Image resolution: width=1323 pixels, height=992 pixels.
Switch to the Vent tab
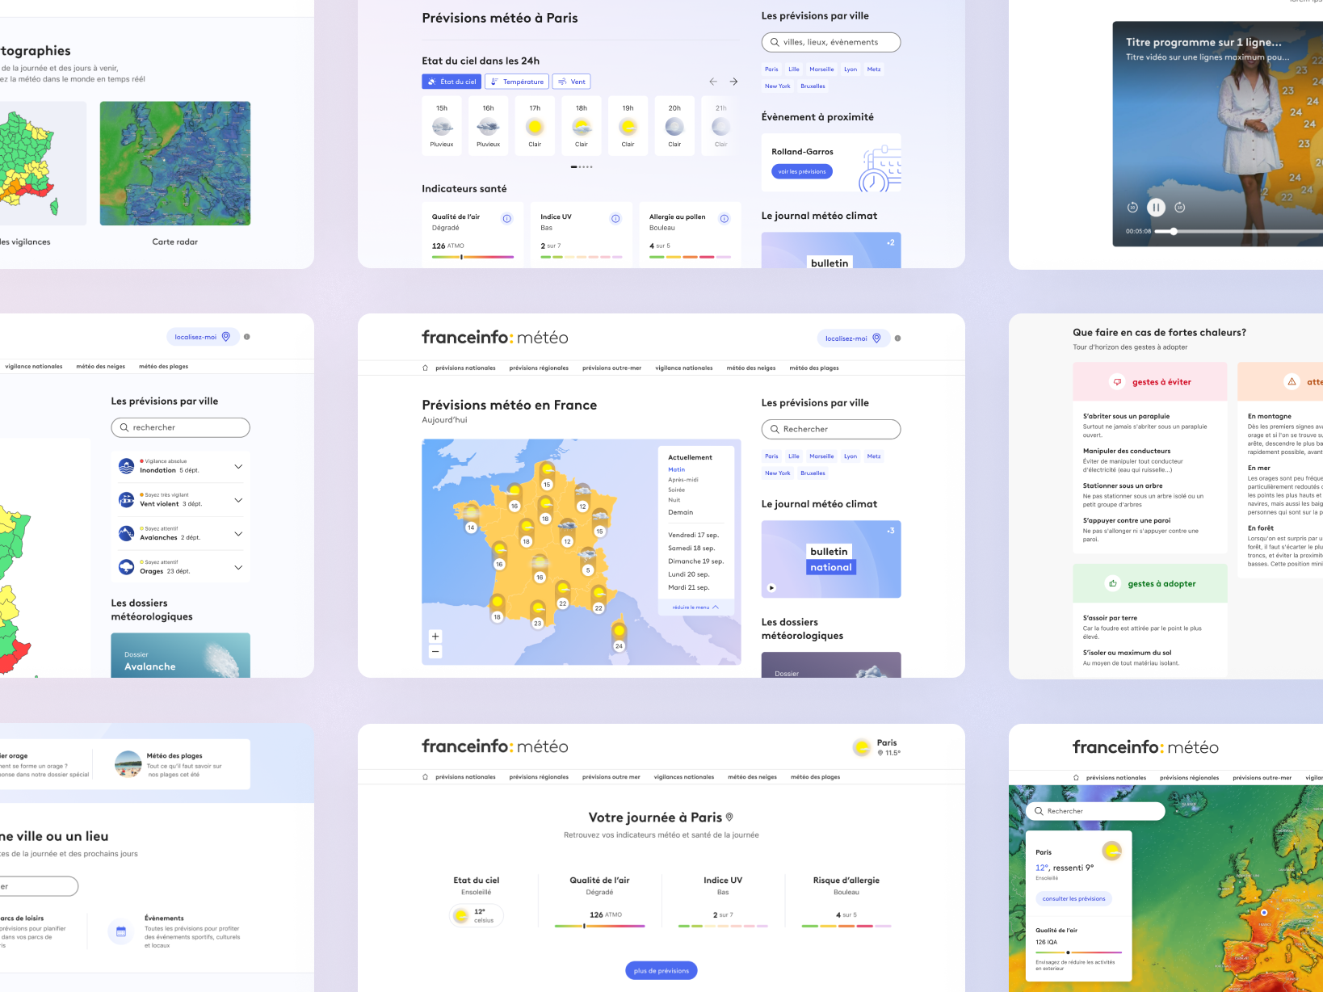coord(572,82)
